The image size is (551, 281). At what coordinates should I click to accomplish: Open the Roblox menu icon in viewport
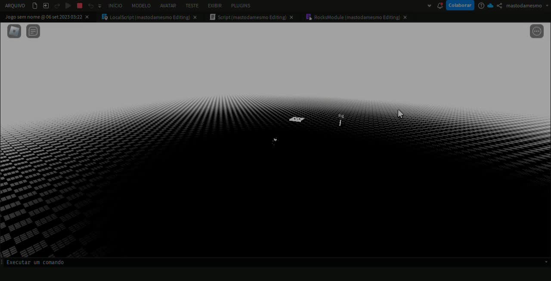(14, 31)
